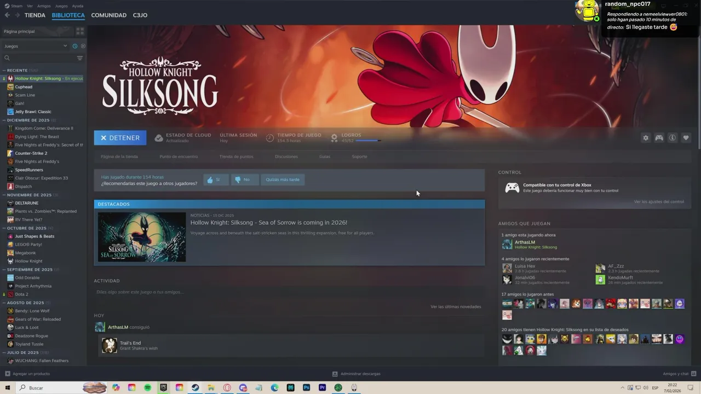Open game settings gear icon
701x394 pixels.
tap(646, 138)
